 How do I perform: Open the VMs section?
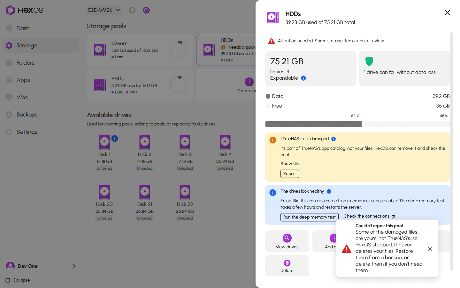click(41, 97)
